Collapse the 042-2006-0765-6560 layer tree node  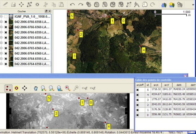pos(2,48)
